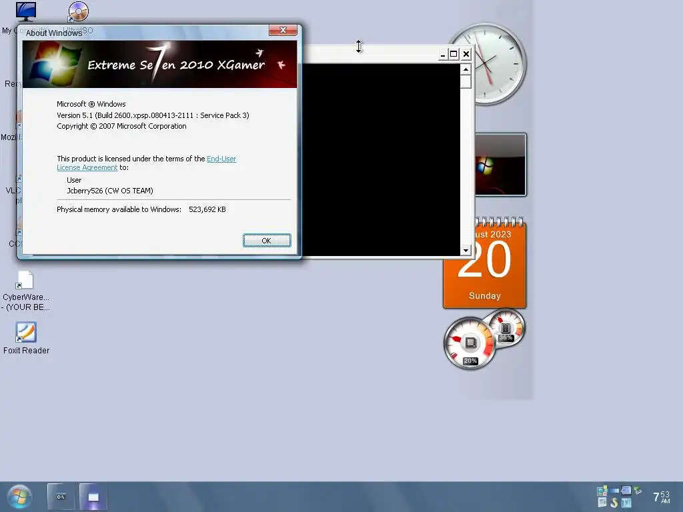The width and height of the screenshot is (683, 512).
Task: Click the About Windows title bar text
Action: 54,33
